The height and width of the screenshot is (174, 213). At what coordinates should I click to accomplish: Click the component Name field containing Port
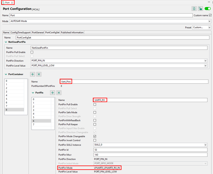[101, 15]
